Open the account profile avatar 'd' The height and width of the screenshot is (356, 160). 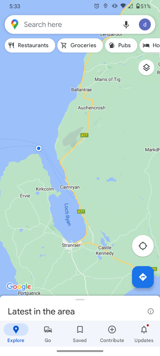145,24
